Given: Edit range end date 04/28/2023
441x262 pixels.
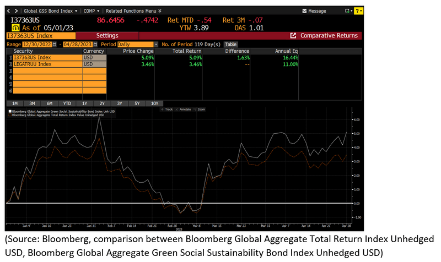Looking at the screenshot, I should (x=78, y=45).
